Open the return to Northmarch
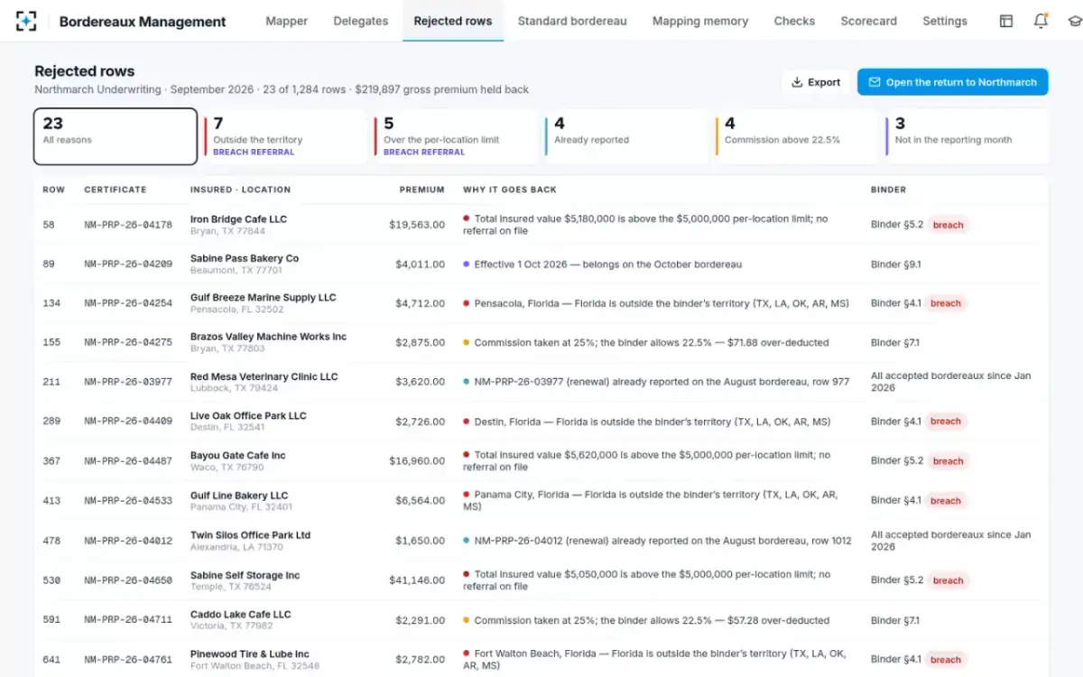The image size is (1083, 677). click(952, 82)
